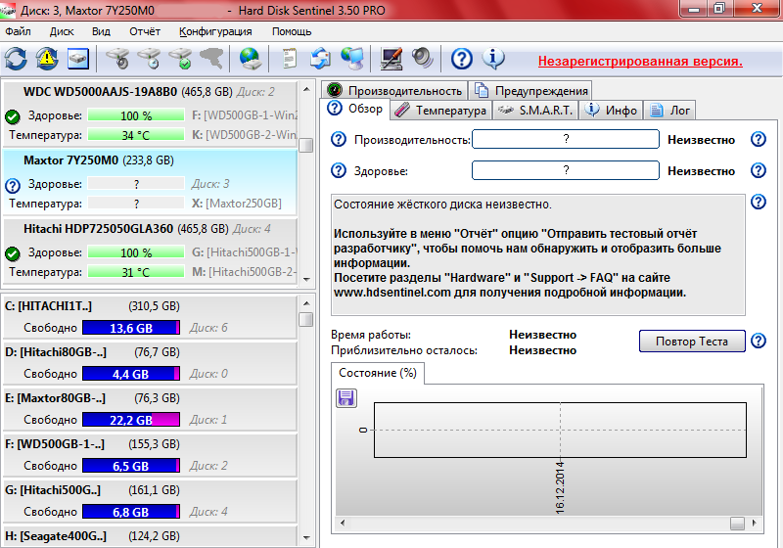Click the hard disk panel toolbar icon
Image resolution: width=783 pixels, height=548 pixels.
point(78,60)
